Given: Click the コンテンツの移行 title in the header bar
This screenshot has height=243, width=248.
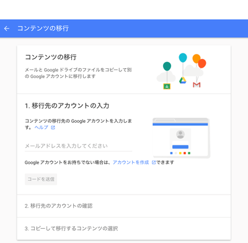Looking at the screenshot, I should click(x=43, y=29).
